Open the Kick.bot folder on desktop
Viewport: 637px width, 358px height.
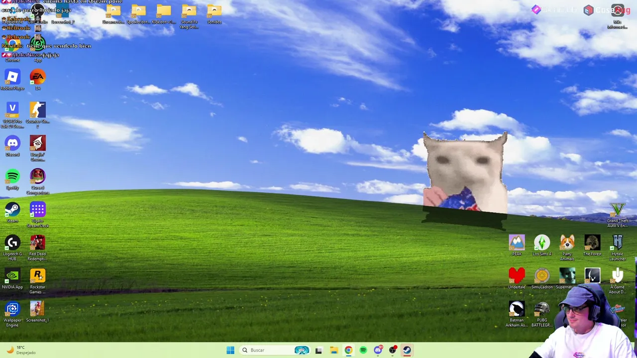tap(164, 14)
